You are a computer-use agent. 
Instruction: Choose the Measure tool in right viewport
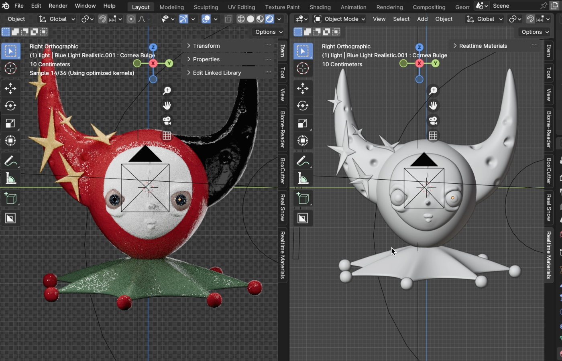pos(303,179)
